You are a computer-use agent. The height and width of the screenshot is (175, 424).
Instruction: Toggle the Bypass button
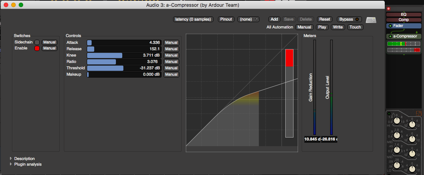(349, 19)
